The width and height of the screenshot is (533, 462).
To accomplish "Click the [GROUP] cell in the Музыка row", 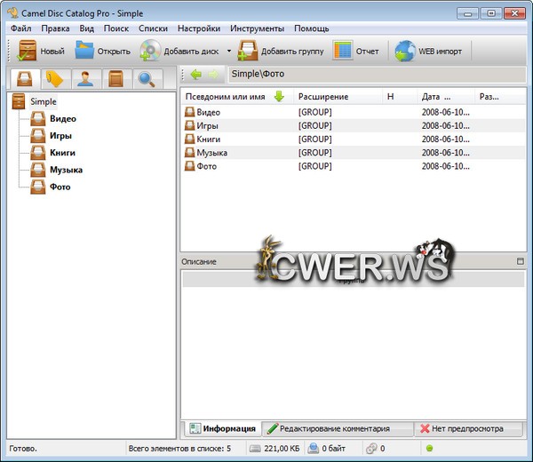I will point(315,153).
